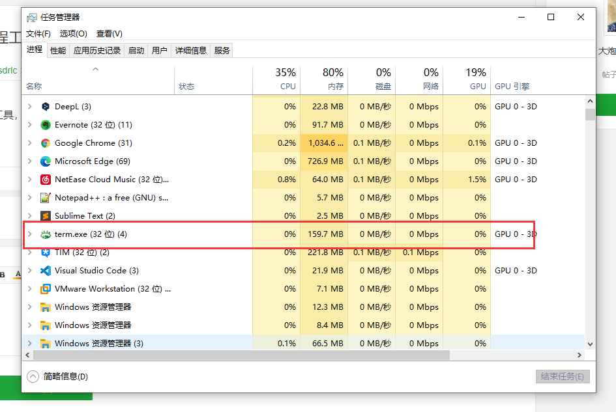Switch to the 应用历史记录 tab
The height and width of the screenshot is (412, 616).
point(97,51)
